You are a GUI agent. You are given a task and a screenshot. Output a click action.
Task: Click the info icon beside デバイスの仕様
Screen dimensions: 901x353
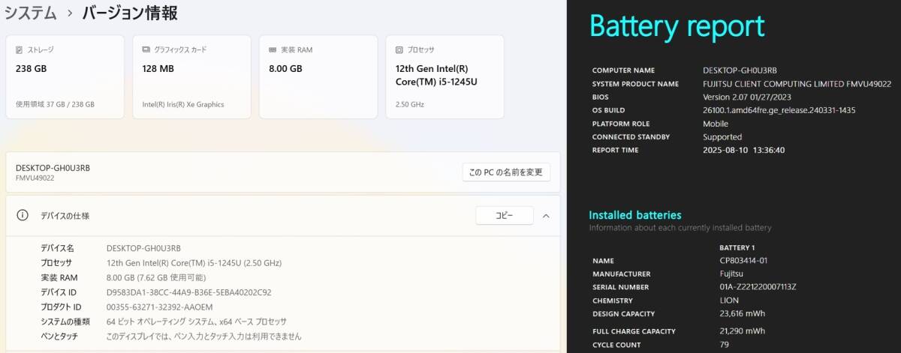[23, 215]
